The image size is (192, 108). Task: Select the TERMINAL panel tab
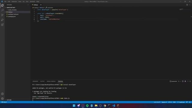coord(60,81)
